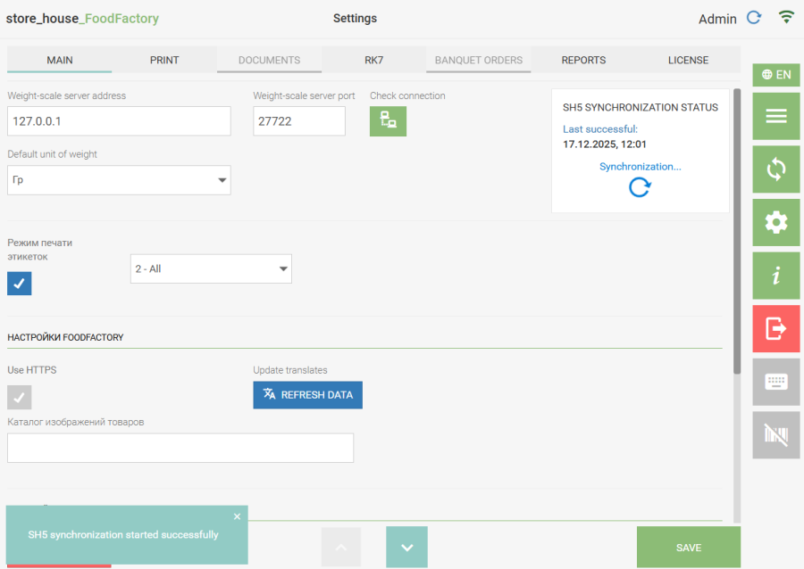804x569 pixels.
Task: Click the refresh icon next to Admin
Action: coord(754,18)
